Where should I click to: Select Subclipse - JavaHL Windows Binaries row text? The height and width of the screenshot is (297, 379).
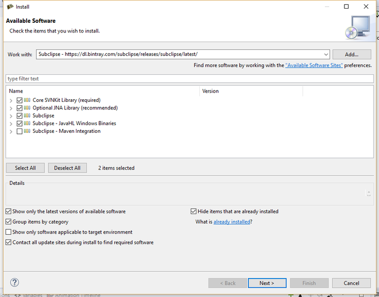[x=74, y=124]
